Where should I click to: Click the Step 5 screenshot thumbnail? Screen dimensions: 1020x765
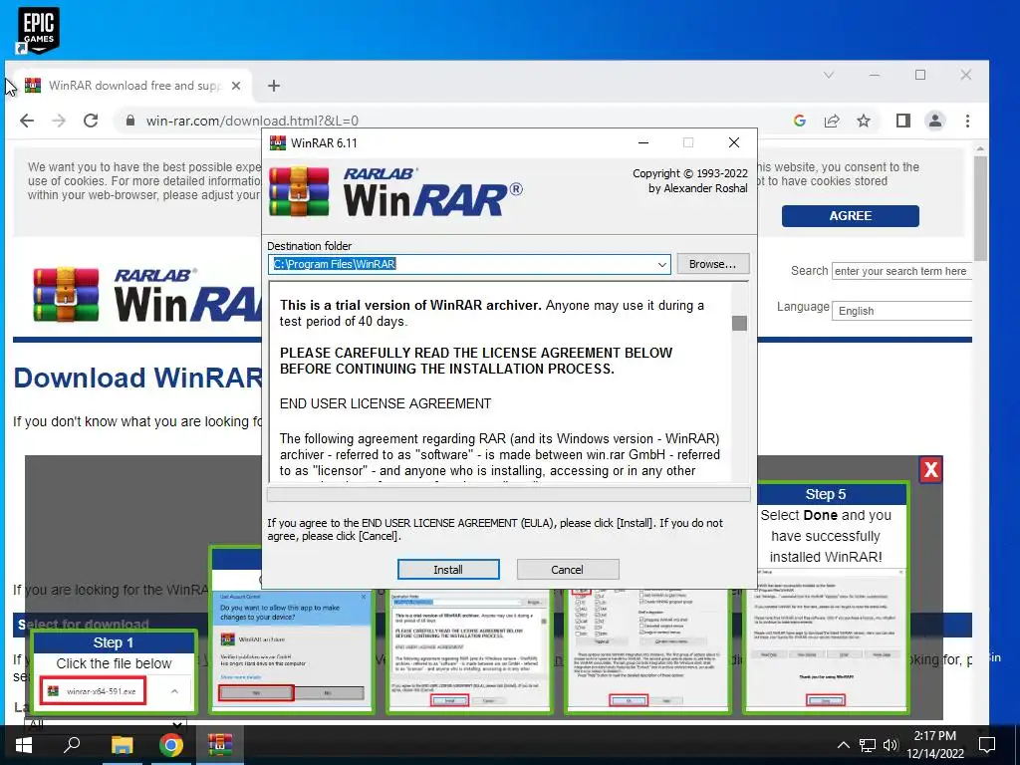click(826, 638)
